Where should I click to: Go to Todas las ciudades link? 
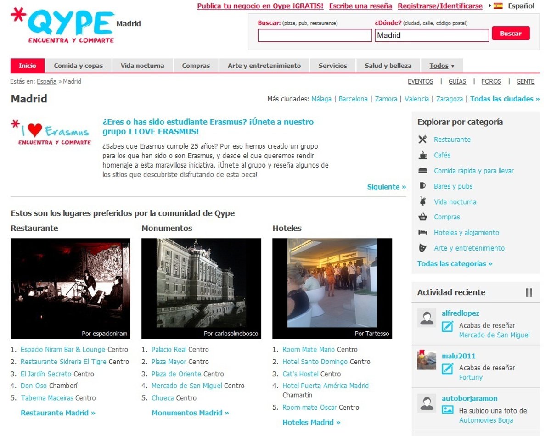click(x=505, y=99)
